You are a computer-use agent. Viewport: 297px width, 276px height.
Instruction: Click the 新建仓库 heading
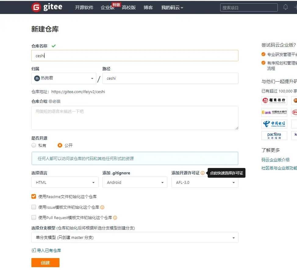point(45,29)
